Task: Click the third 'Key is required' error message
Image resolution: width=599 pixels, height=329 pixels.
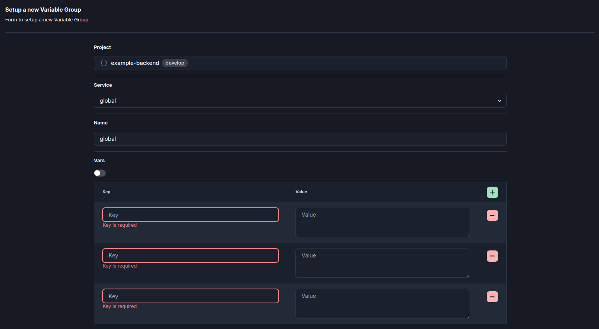Action: (x=120, y=306)
